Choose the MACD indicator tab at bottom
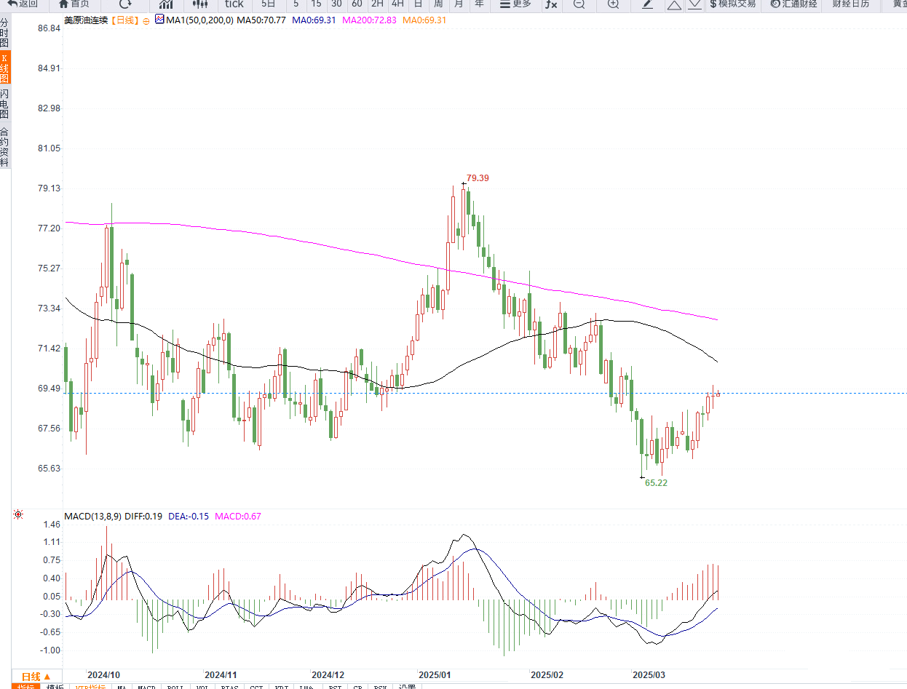This screenshot has width=907, height=689. coord(147,686)
